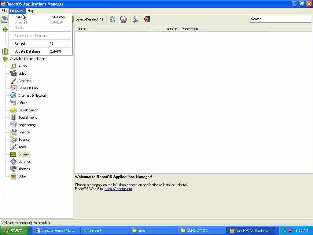
Task: Click the Office category icon
Action: tap(13, 103)
